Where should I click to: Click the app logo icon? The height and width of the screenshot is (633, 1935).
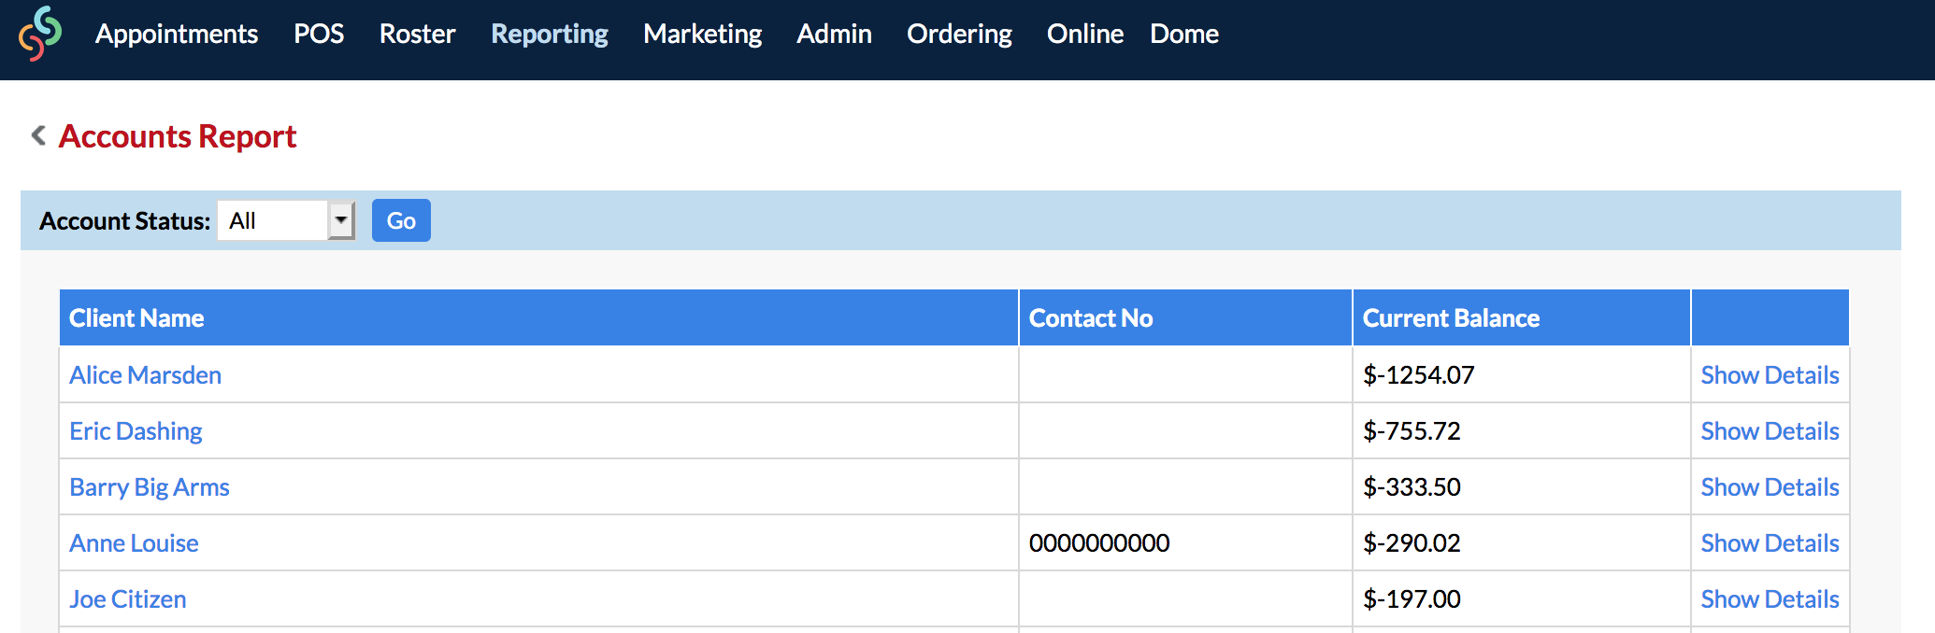click(x=40, y=34)
